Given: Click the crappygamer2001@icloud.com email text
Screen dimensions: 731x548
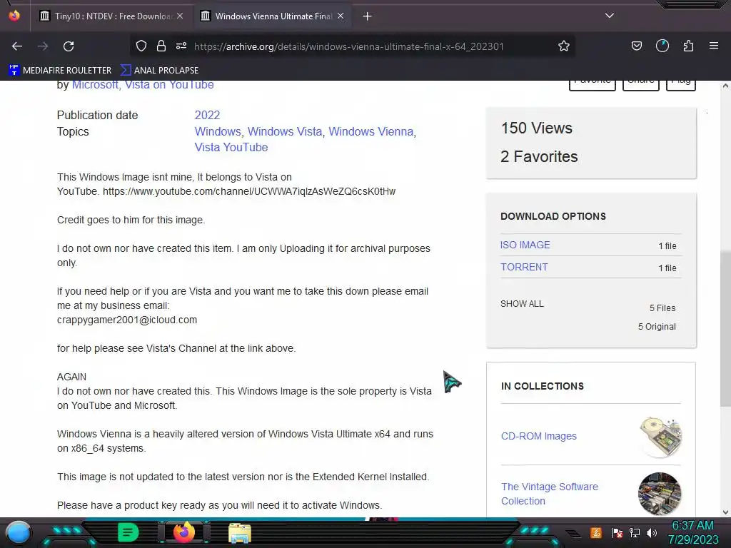Looking at the screenshot, I should 127,320.
